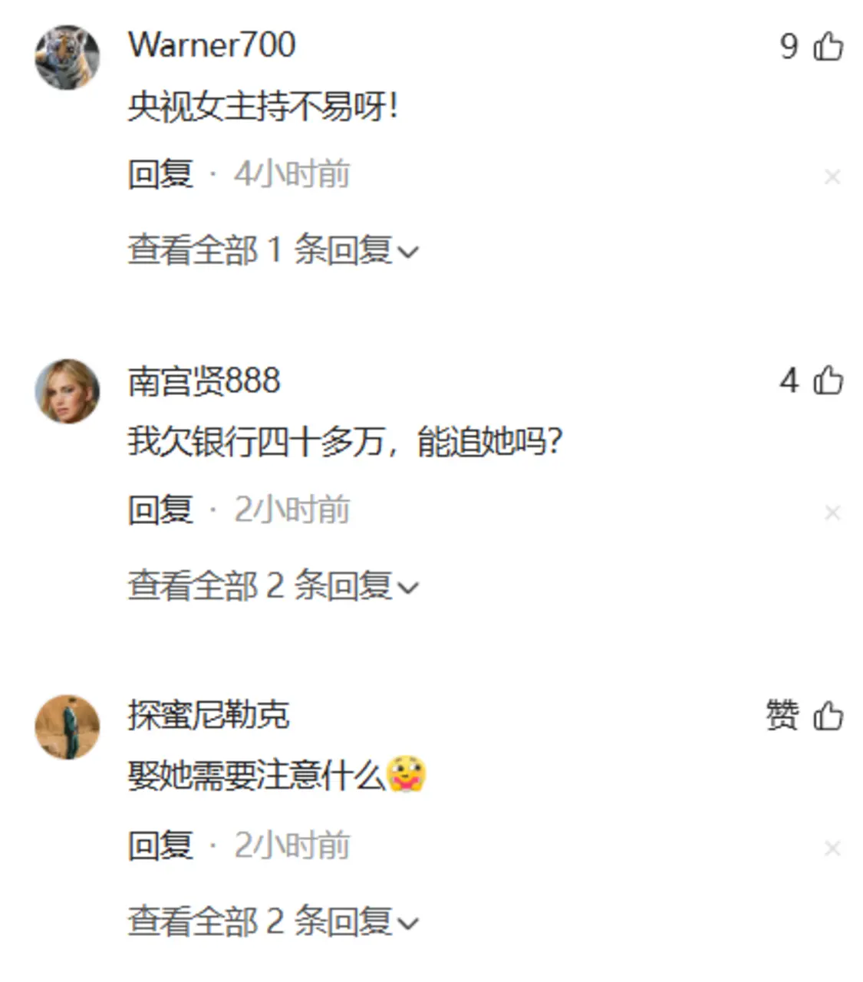Click the like count 9 on Warner700's comment
The width and height of the screenshot is (863, 982).
(789, 46)
